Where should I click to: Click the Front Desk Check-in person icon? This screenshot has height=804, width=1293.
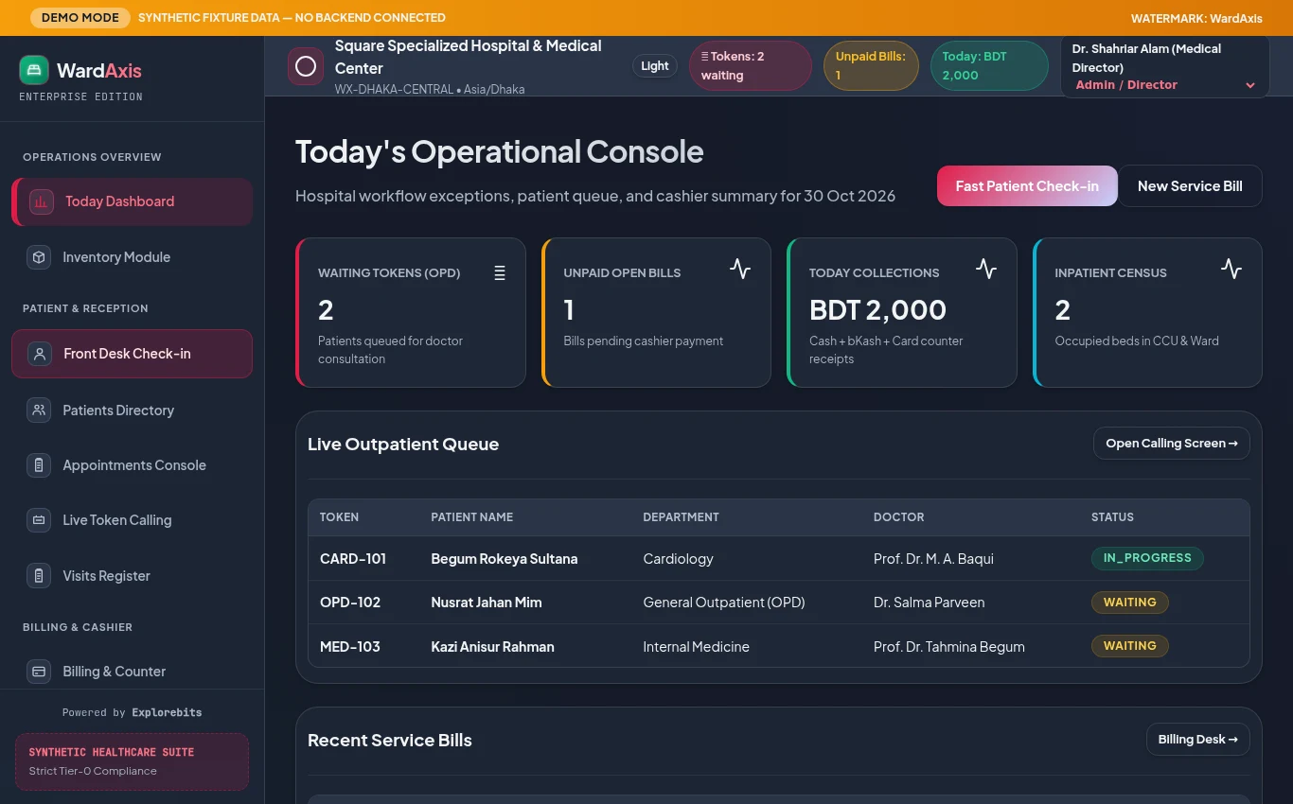point(40,354)
